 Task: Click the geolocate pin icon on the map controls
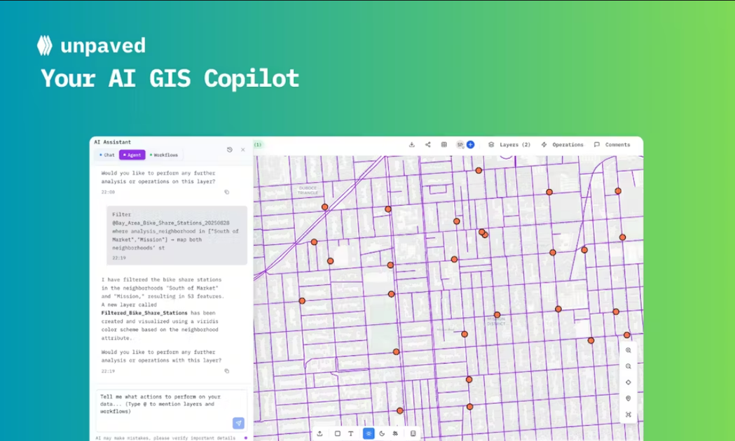tap(628, 398)
